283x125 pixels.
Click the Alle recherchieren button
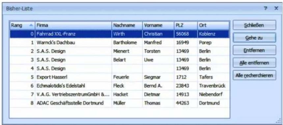254,75
